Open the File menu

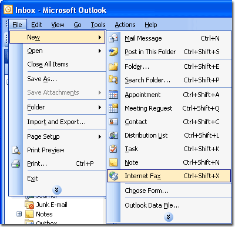[x=17, y=25]
